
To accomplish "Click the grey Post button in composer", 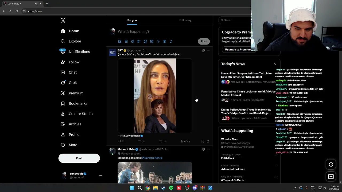I will pyautogui.click(x=204, y=41).
